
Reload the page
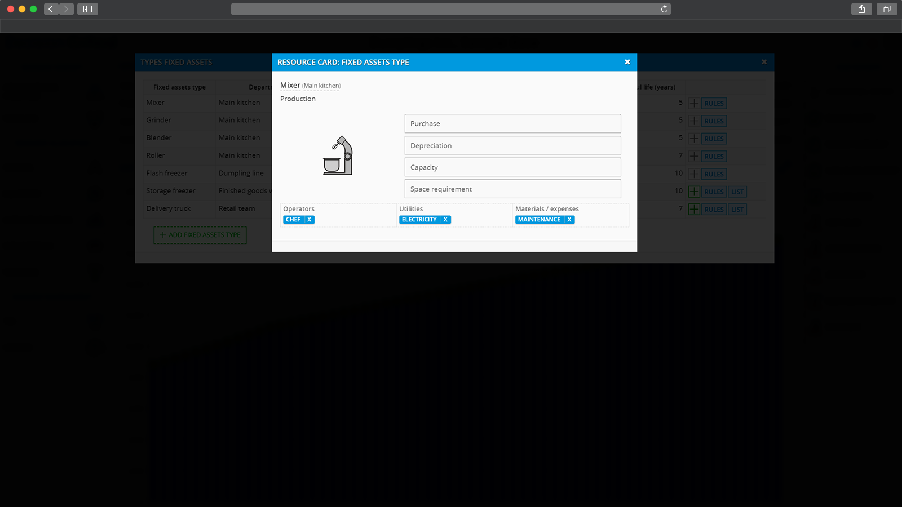664,9
